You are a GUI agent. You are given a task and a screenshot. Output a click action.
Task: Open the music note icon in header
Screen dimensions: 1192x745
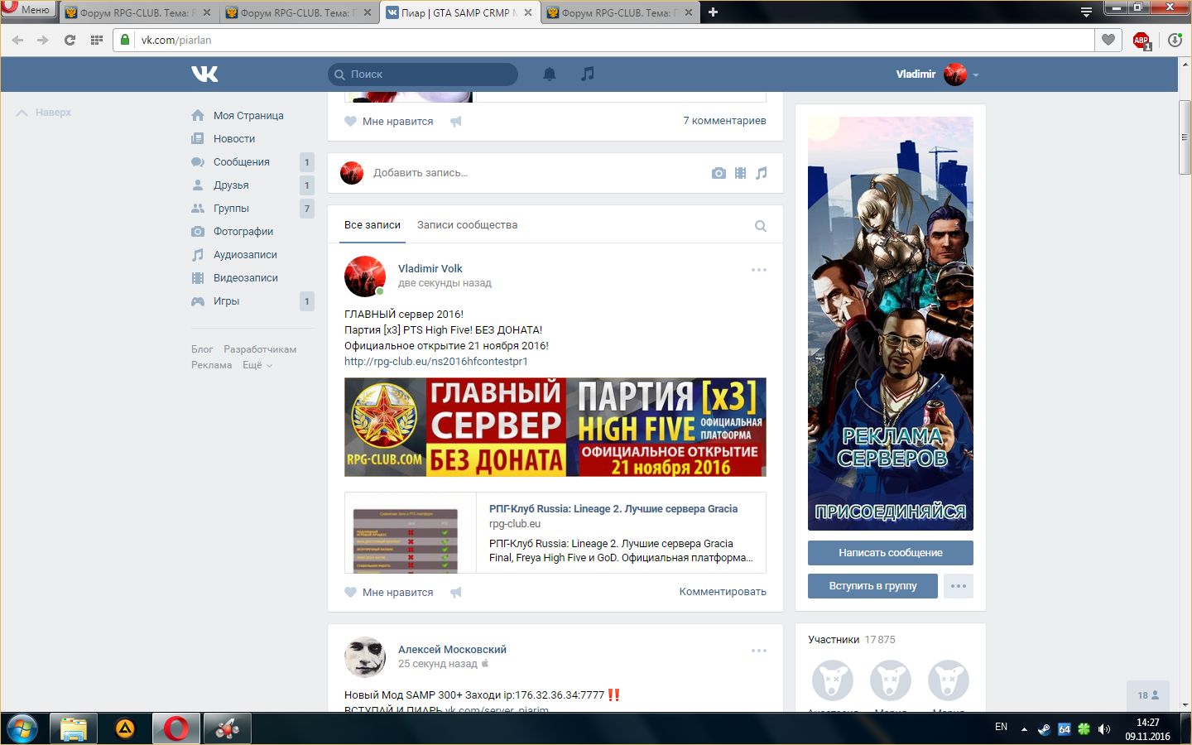click(587, 74)
